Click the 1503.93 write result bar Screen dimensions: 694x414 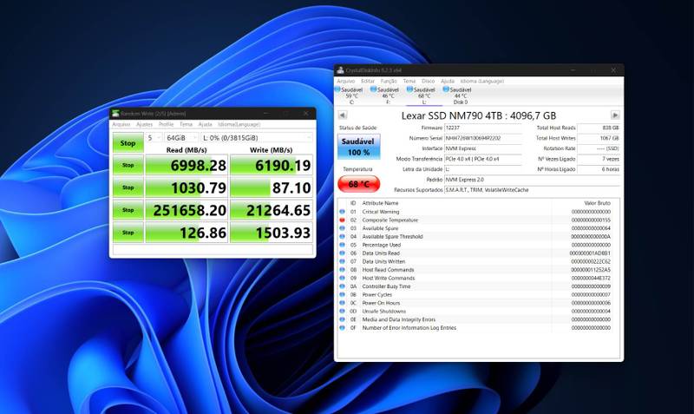[272, 233]
